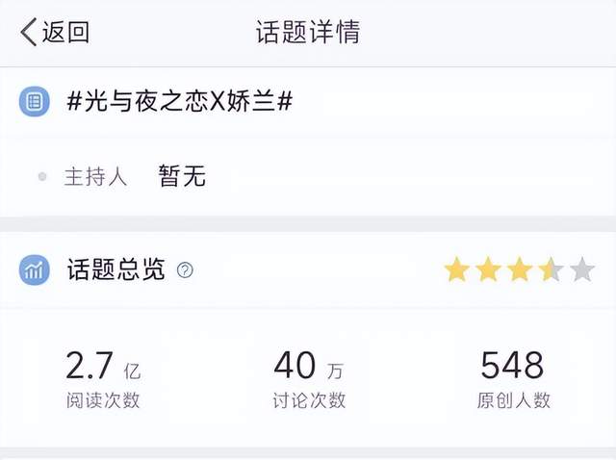This screenshot has height=460, width=616.
Task: Select the 2.7亿 read count figure
Action: click(103, 366)
